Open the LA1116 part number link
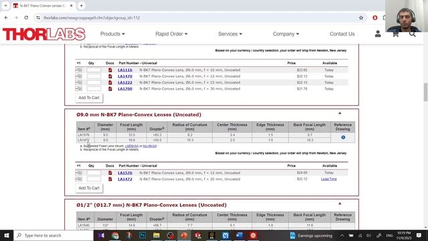This screenshot has height=241, width=428. 125,70
